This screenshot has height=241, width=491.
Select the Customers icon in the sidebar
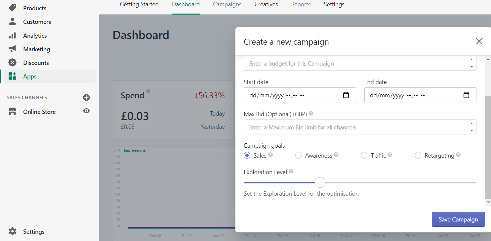(x=12, y=22)
